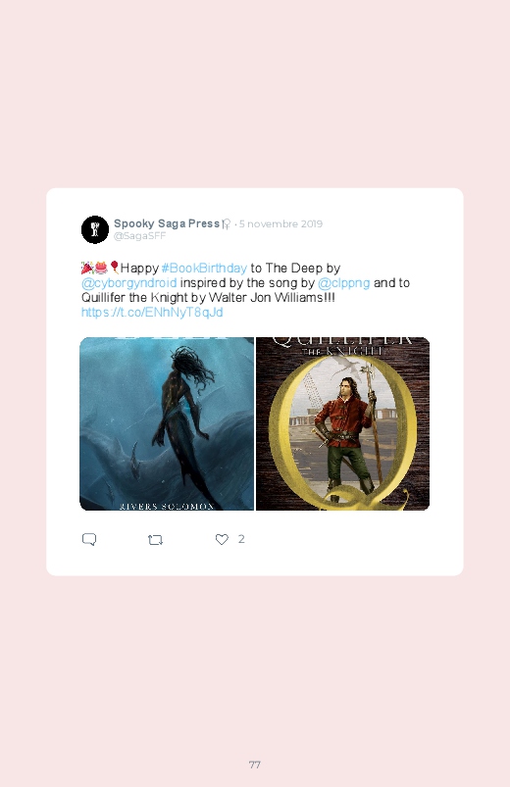The width and height of the screenshot is (510, 787).
Task: Click the like count number 2
Action: [241, 539]
